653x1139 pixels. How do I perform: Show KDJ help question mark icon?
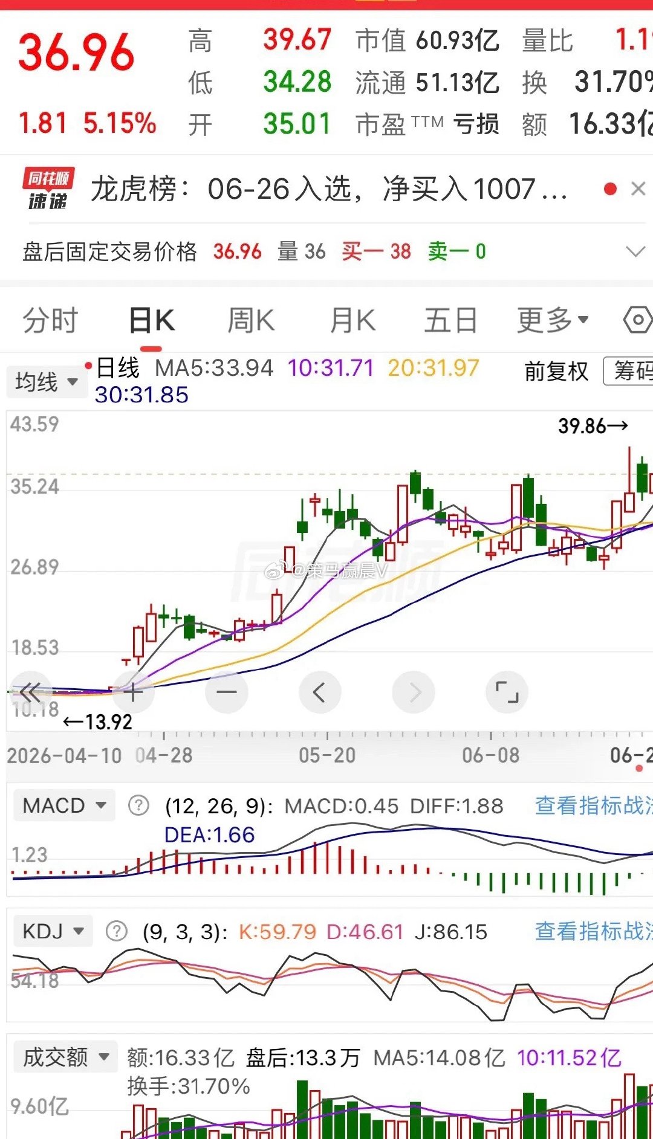click(x=117, y=931)
